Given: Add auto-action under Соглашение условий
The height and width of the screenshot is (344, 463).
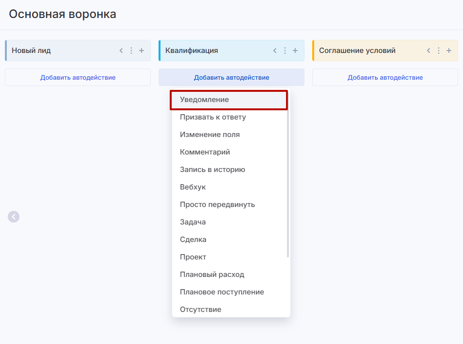Looking at the screenshot, I should click(x=385, y=77).
